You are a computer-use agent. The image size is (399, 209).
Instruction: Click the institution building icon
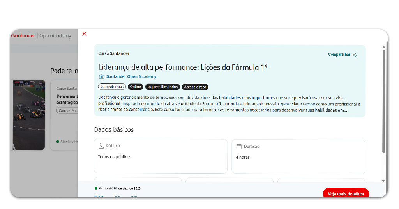(101, 77)
